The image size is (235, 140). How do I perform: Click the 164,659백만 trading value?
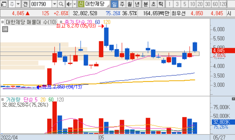tap(156, 13)
